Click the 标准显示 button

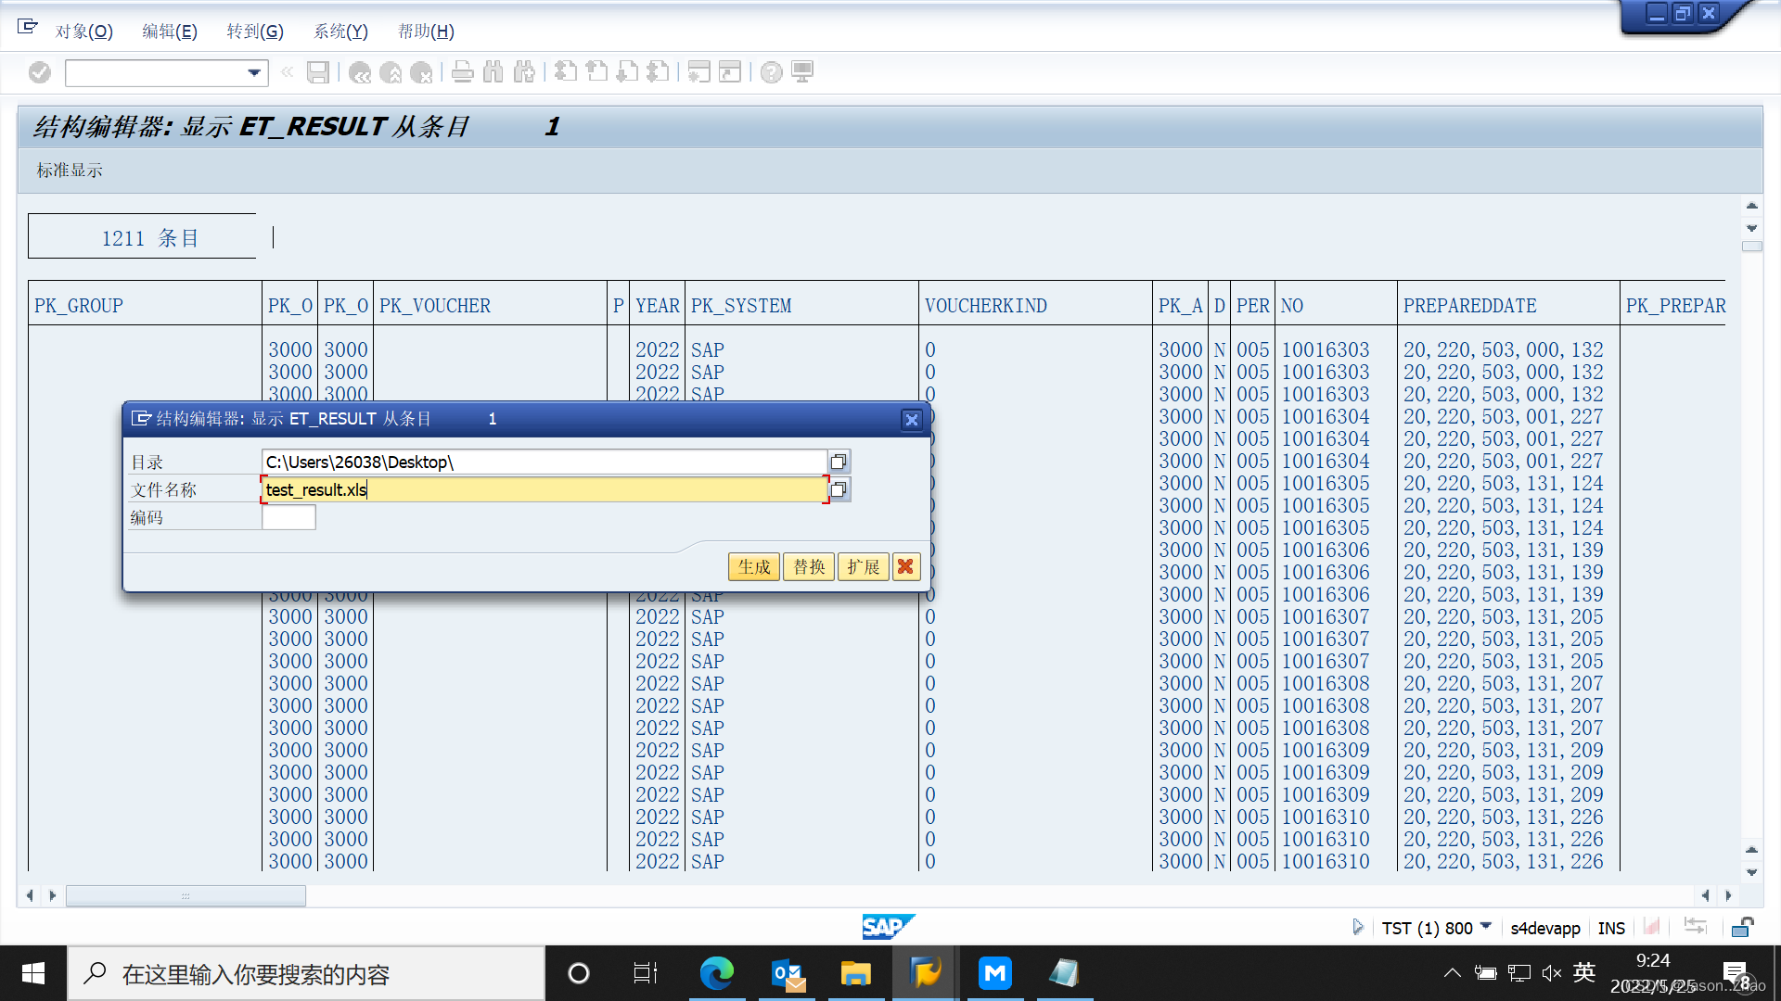point(69,171)
